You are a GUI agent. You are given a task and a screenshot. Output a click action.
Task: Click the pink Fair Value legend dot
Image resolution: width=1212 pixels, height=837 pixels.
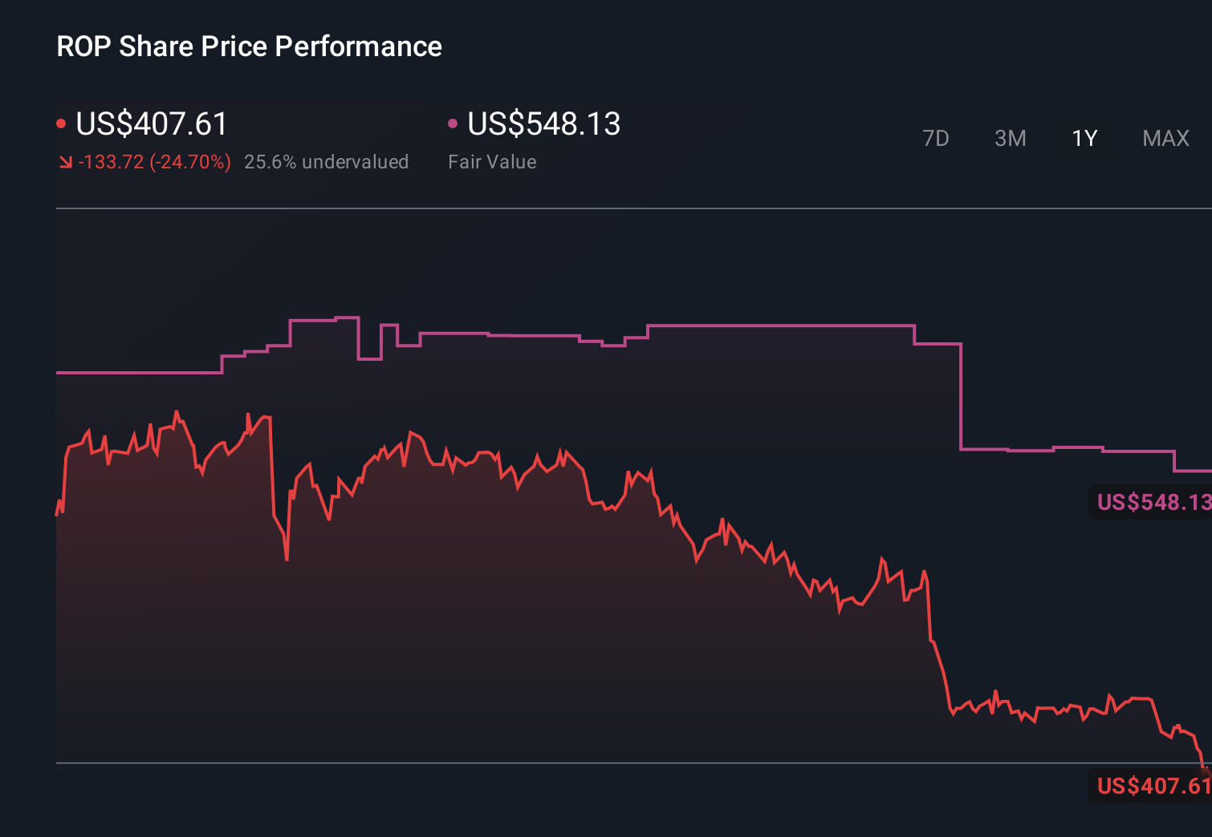(x=453, y=123)
